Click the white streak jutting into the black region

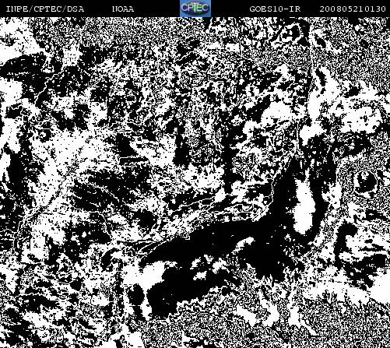point(244,244)
